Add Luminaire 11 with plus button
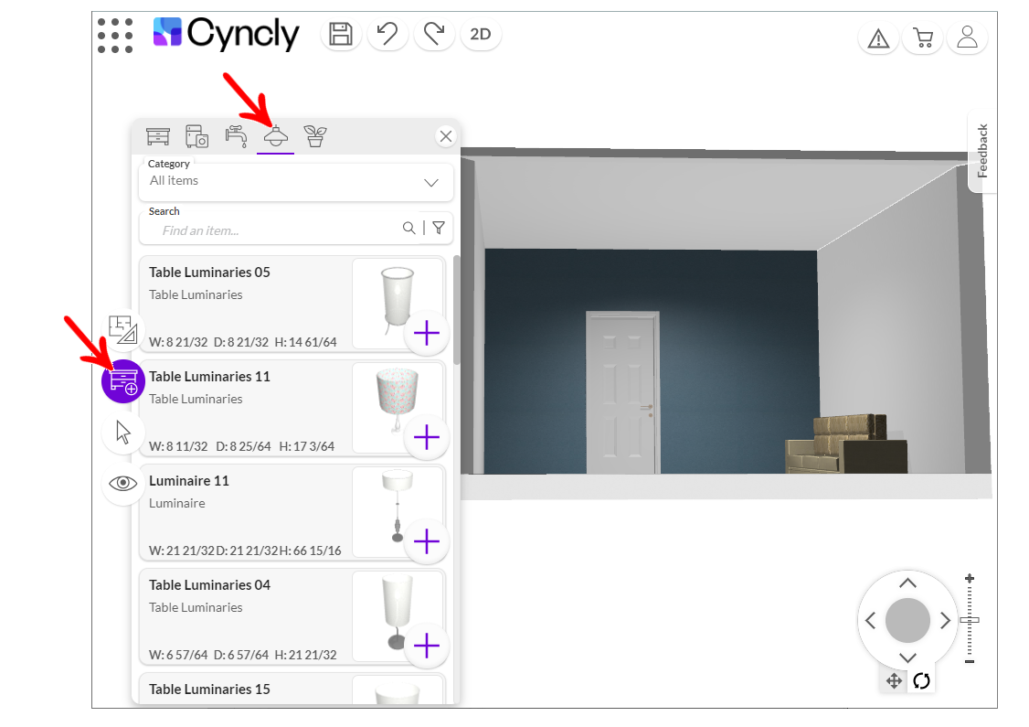1029x727 pixels. (427, 541)
